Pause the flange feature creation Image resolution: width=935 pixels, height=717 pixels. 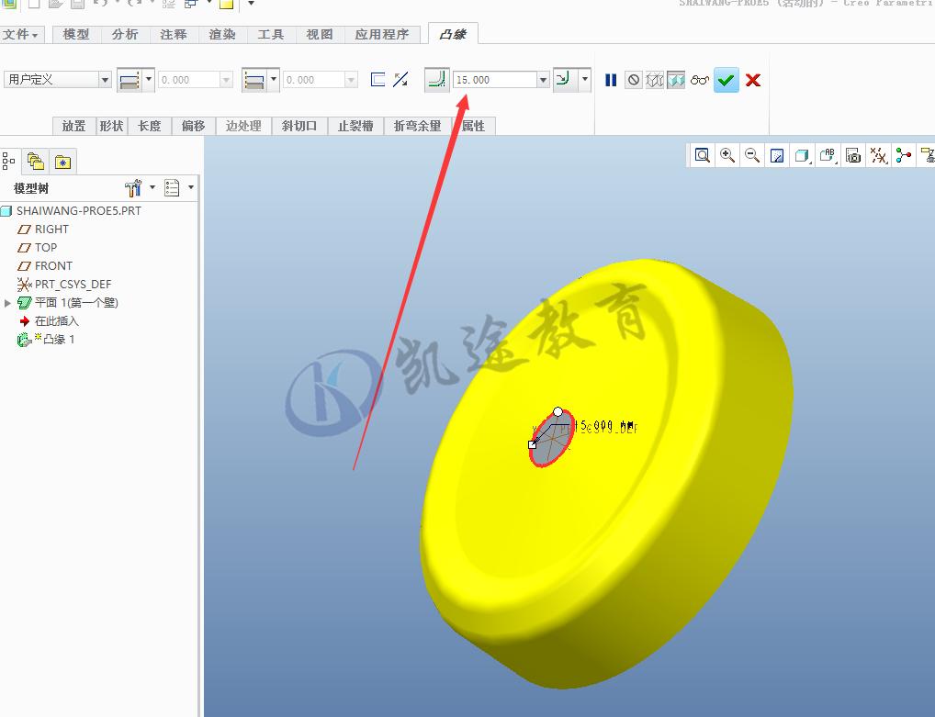[611, 80]
